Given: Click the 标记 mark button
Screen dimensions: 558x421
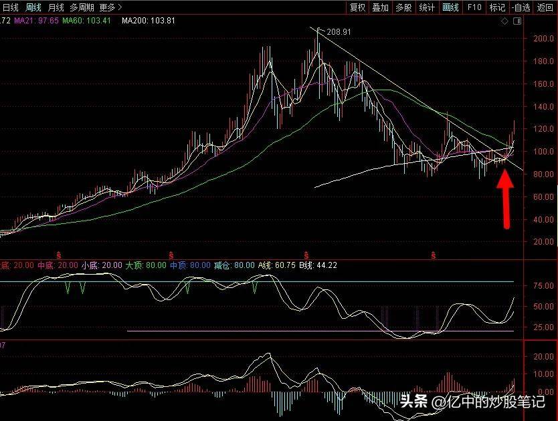Looking at the screenshot, I should point(497,7).
